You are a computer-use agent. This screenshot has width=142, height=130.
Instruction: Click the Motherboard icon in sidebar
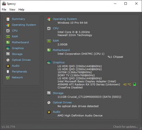8,42
